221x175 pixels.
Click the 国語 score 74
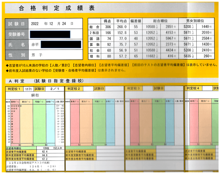click(109, 39)
